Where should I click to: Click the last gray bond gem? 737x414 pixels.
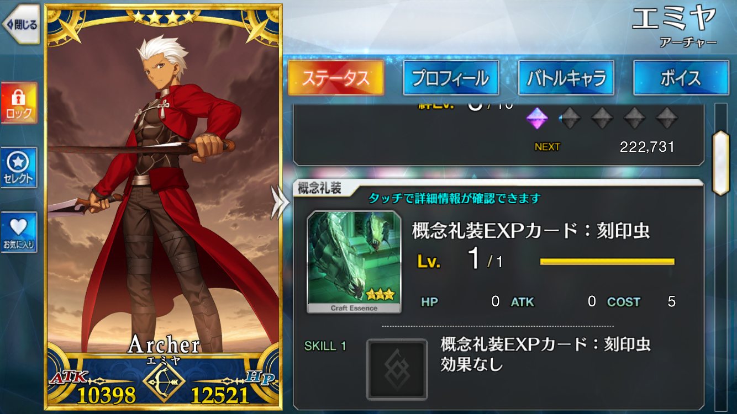tap(667, 118)
